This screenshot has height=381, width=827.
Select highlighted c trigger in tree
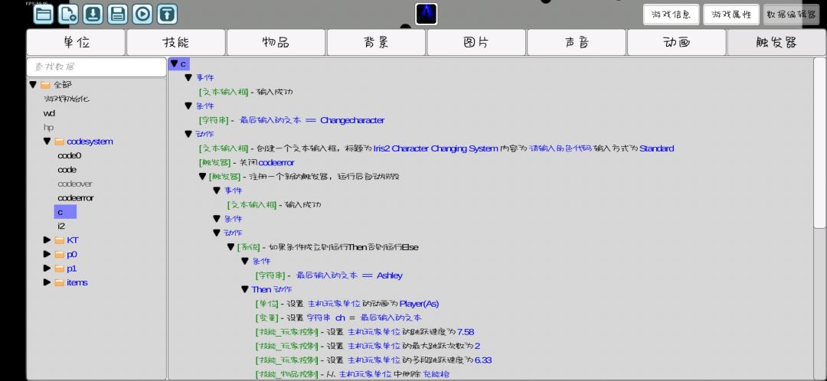click(x=65, y=212)
